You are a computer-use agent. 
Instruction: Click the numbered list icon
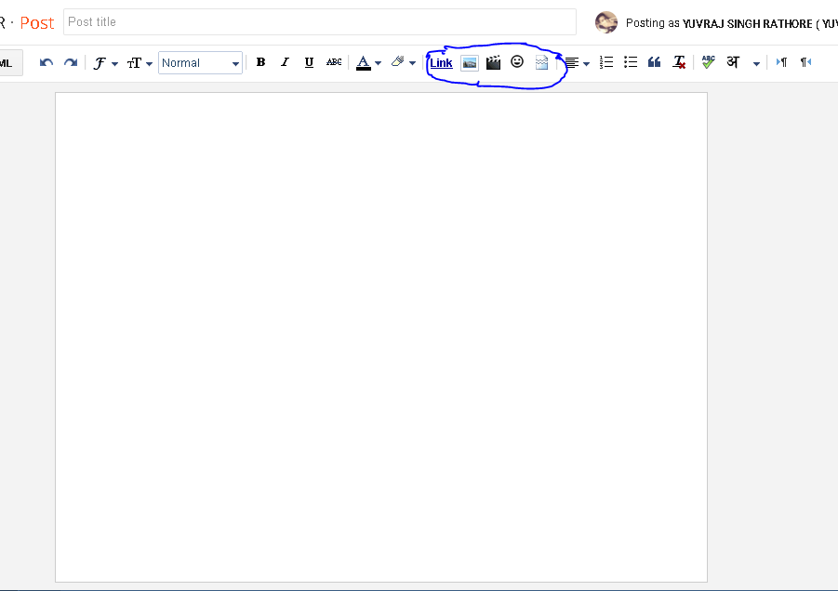[606, 62]
